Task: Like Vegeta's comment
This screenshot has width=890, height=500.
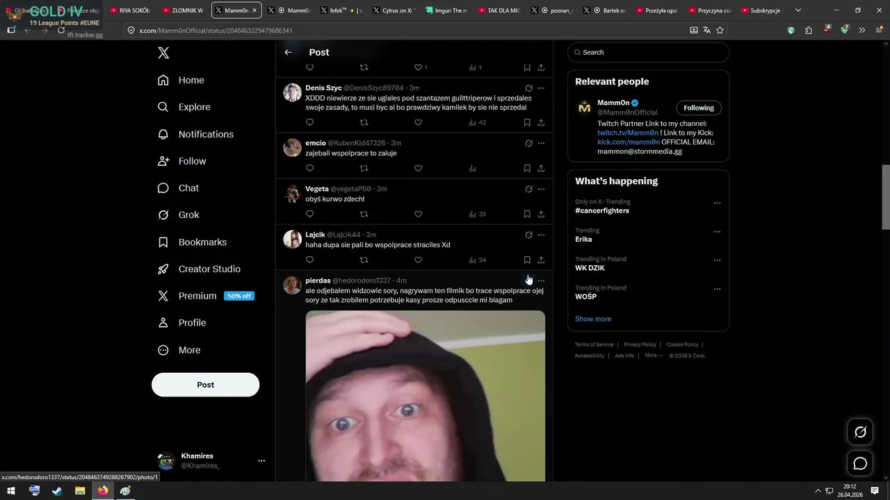Action: point(418,214)
